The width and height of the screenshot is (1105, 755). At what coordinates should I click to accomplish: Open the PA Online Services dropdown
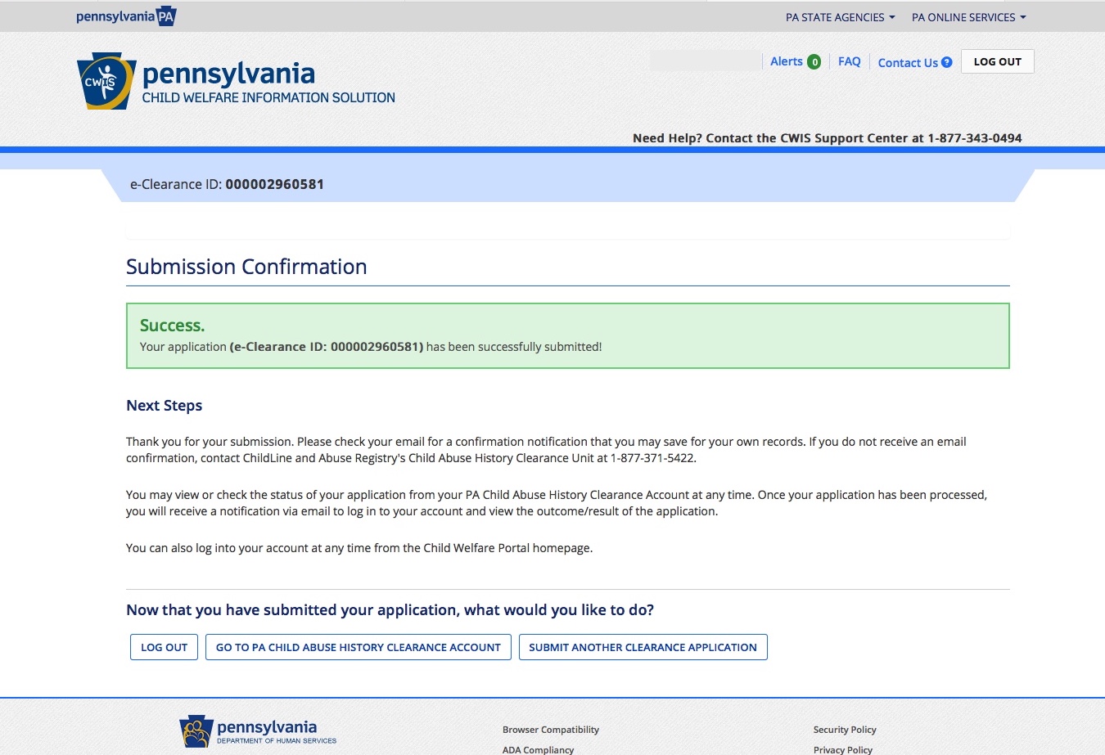968,17
